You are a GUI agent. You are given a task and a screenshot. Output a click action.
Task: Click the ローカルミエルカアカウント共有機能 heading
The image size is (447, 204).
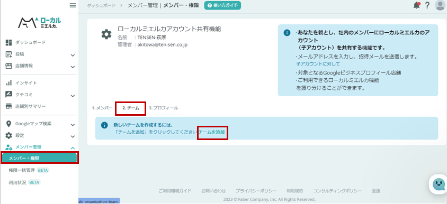[x=169, y=29]
